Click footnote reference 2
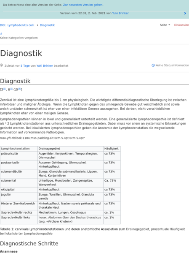 (11, 89)
